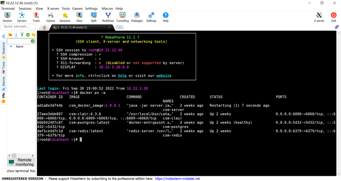This screenshot has height=181, width=341.
Task: Open the Sessions star toolbar icon
Action: (65, 17)
